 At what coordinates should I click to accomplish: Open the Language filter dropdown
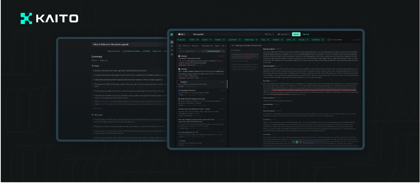(x=284, y=34)
